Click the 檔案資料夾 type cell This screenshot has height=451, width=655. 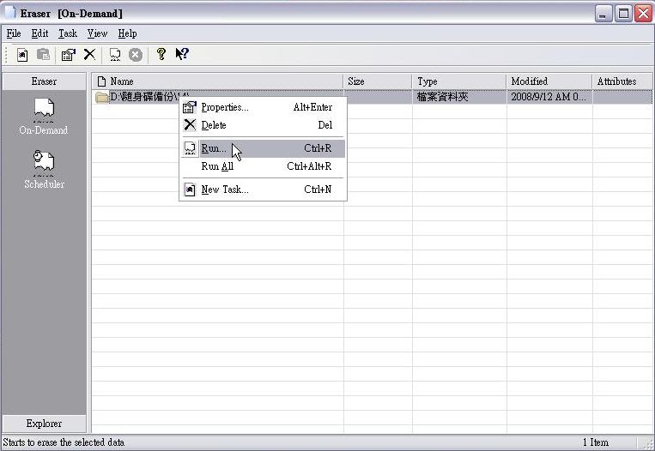click(x=442, y=97)
